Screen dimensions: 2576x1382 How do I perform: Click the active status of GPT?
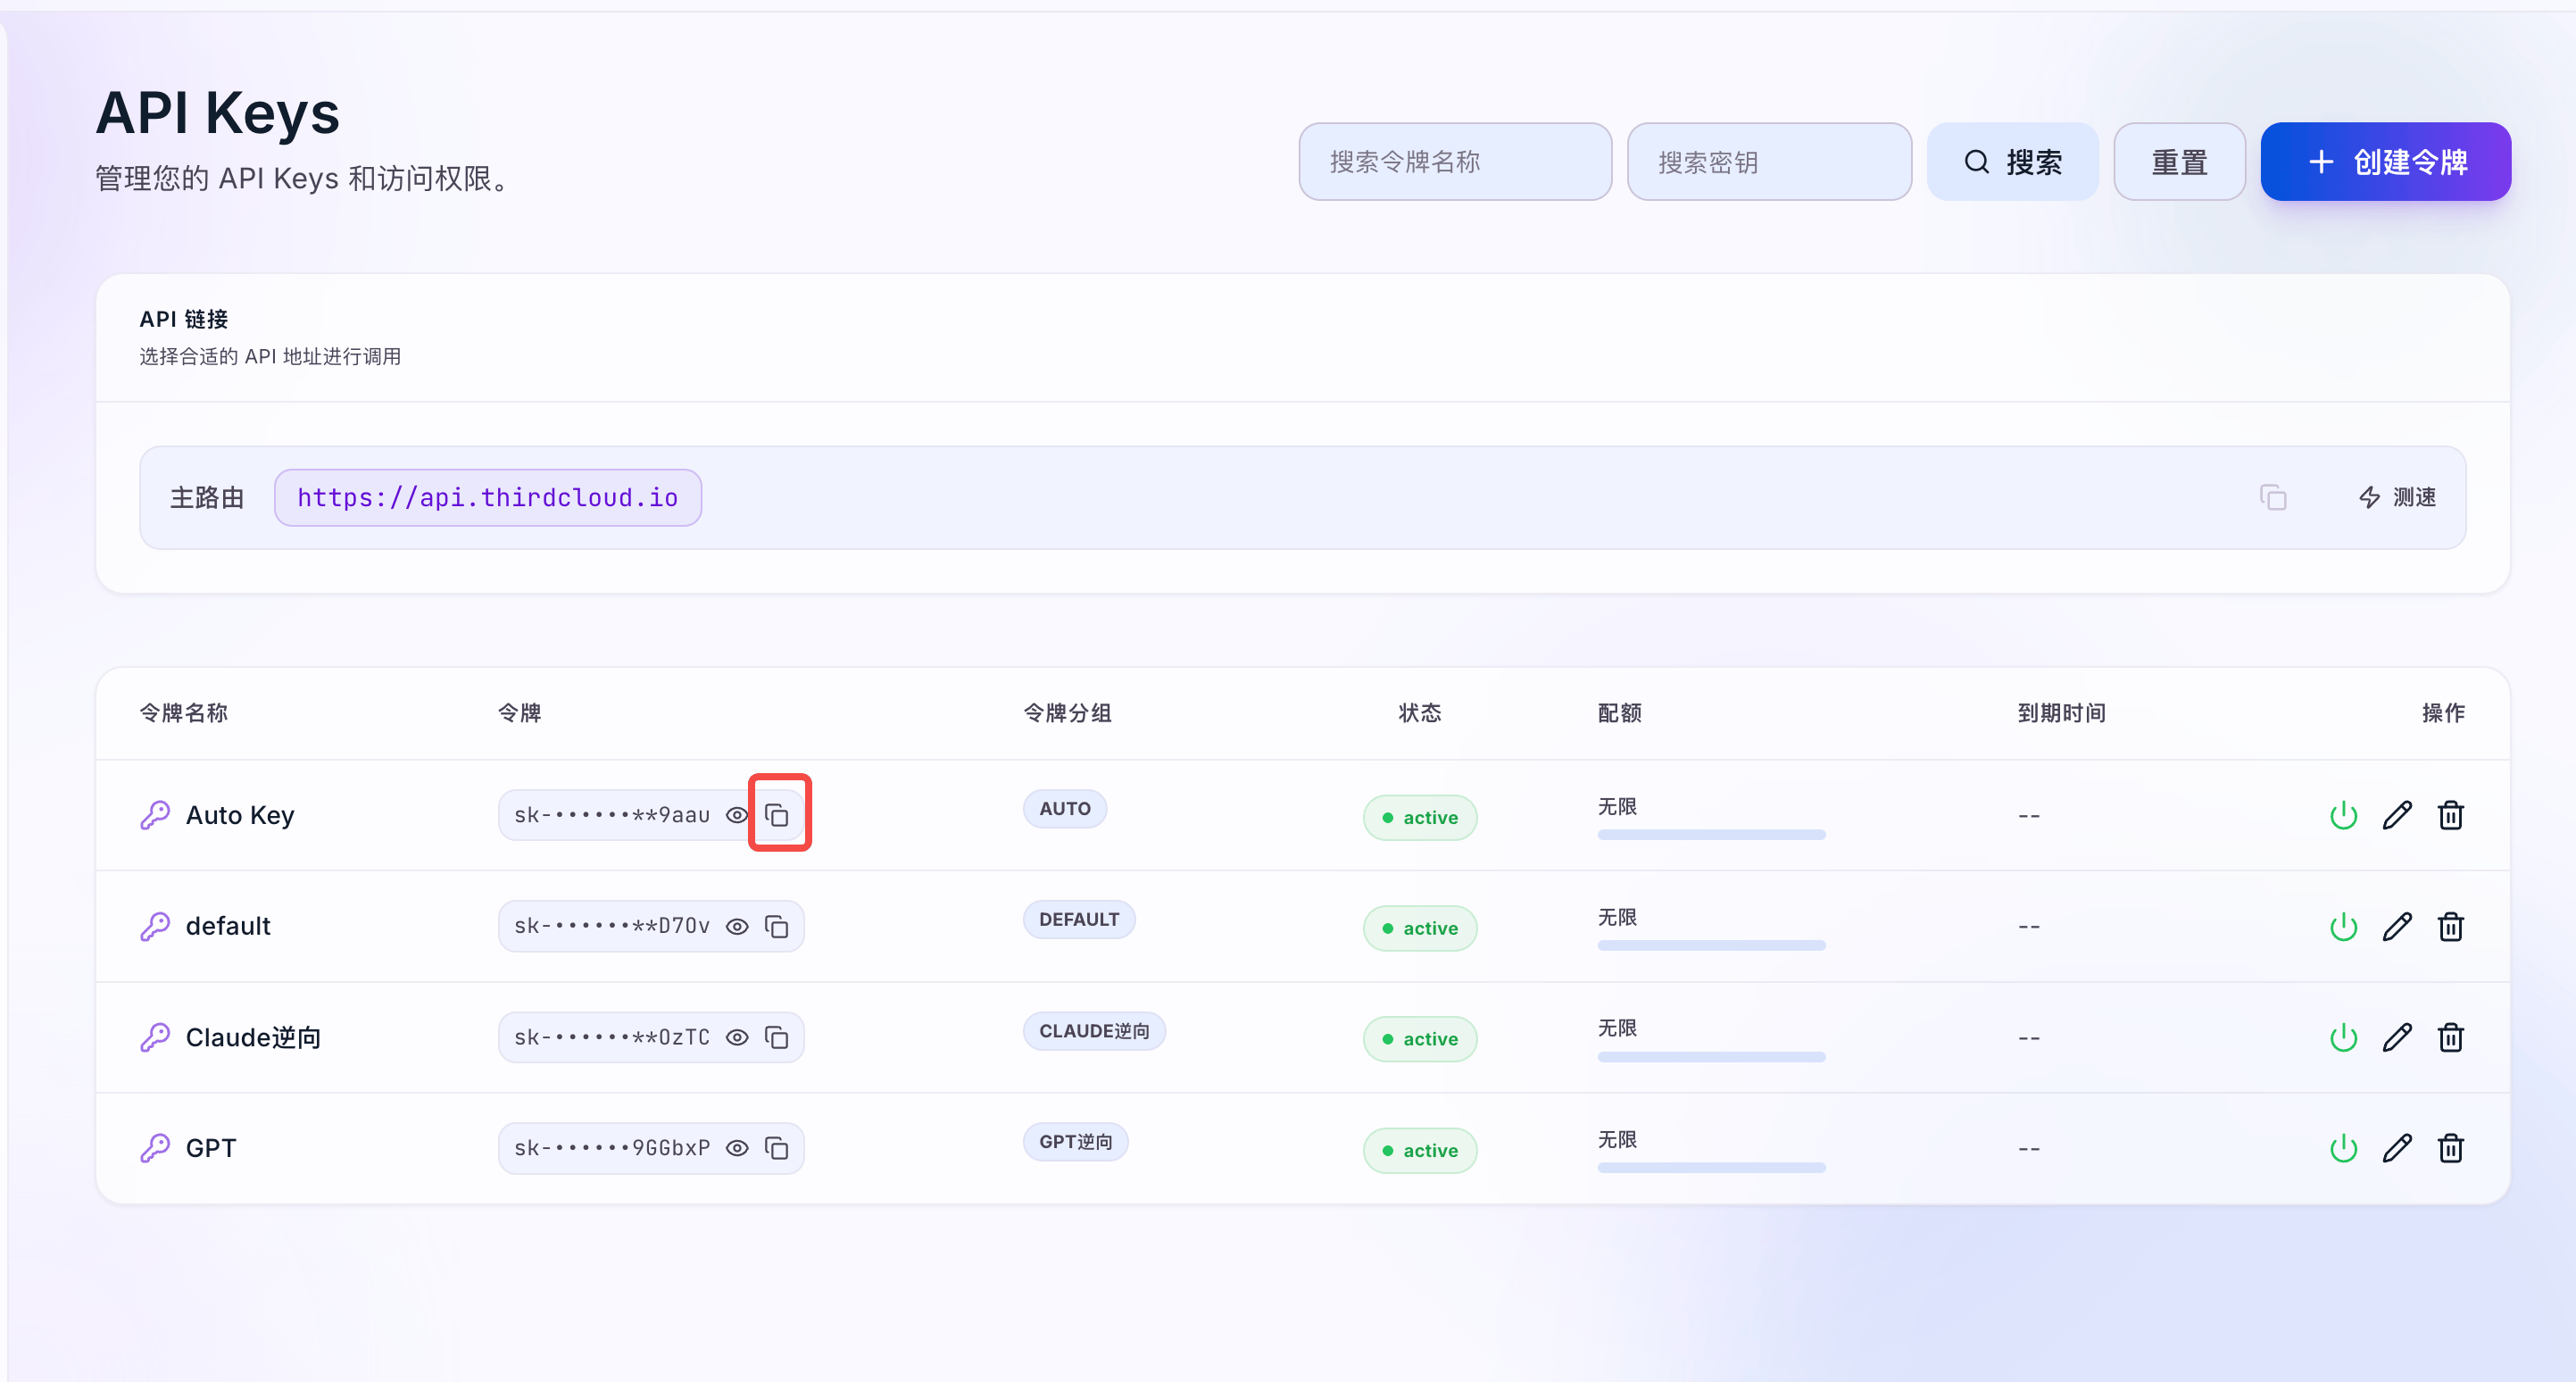coord(1420,1150)
